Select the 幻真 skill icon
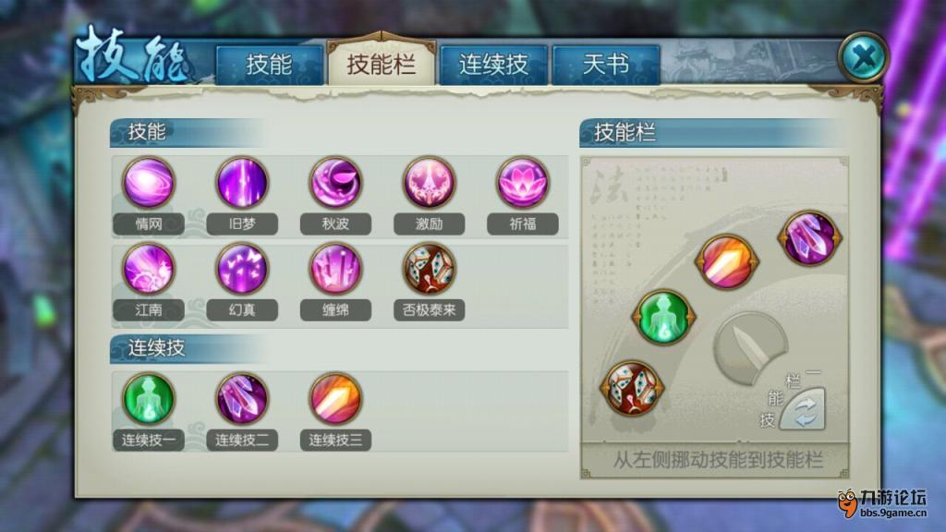 click(242, 269)
